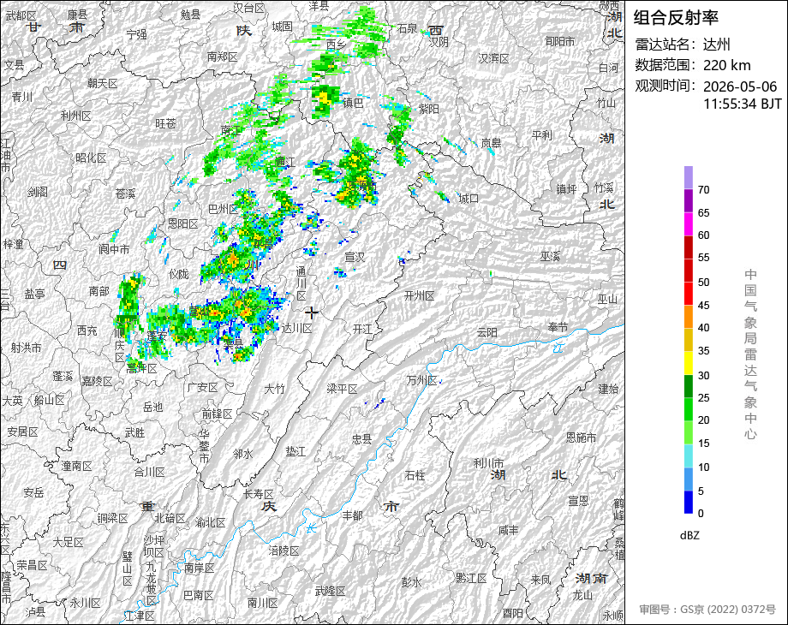Pick the gold 35–40 dBZ legend swatch

tap(689, 339)
